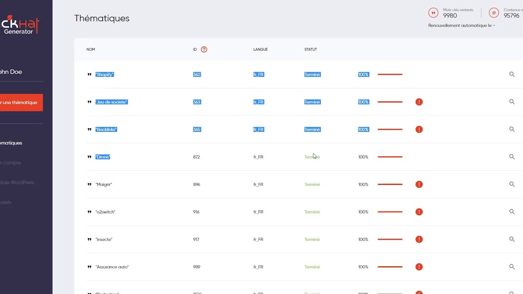Click the "Maigrir" thematic name

point(104,185)
